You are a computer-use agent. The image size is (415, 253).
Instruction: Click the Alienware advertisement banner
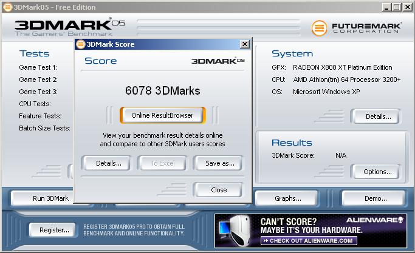[310, 231]
